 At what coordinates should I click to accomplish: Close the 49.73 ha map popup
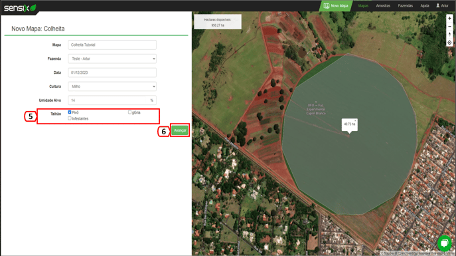(x=355, y=120)
